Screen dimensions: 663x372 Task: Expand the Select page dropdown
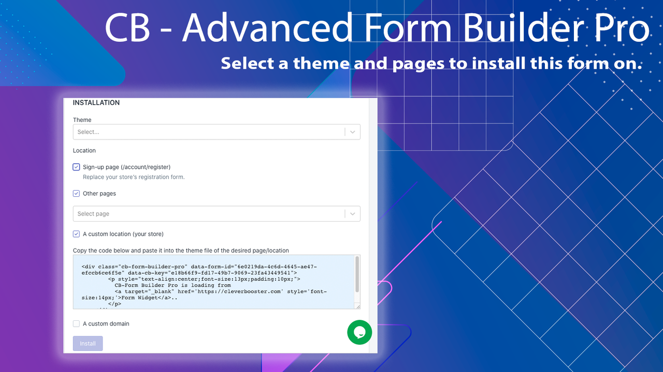(207, 213)
